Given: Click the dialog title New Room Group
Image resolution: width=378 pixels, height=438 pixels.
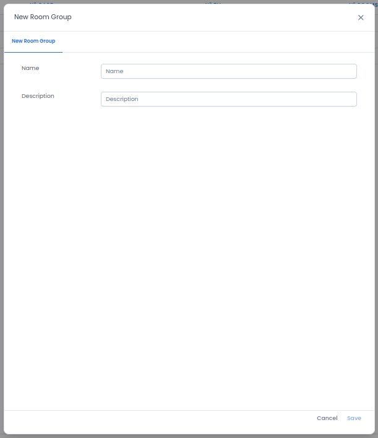Looking at the screenshot, I should (43, 17).
